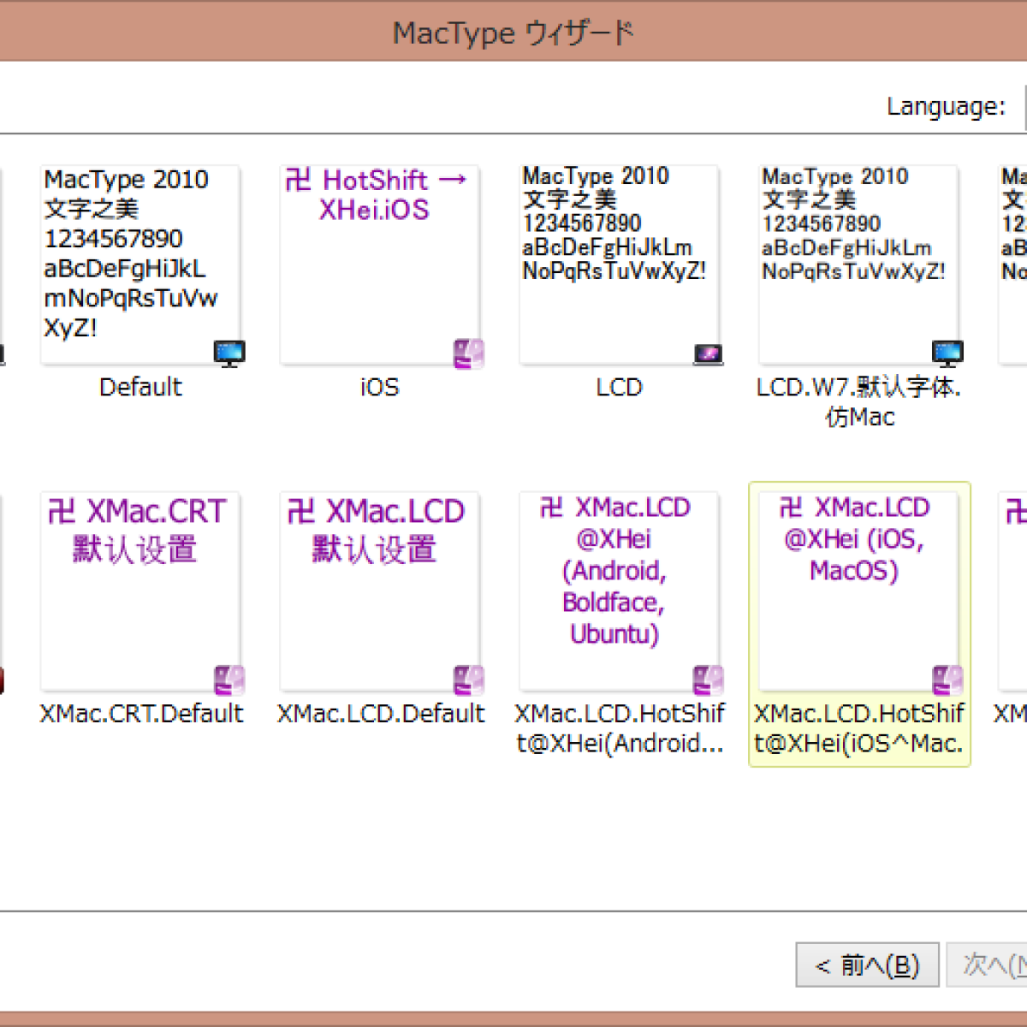1027x1027 pixels.
Task: Click the XMac.LCD.HotShift@XHei(iOS^Mac. profile name label
Action: point(858,728)
